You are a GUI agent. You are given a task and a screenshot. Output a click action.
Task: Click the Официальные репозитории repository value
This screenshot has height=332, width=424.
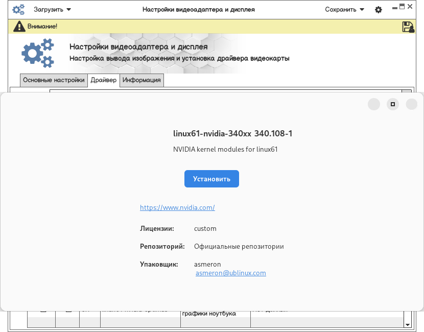tap(239, 247)
